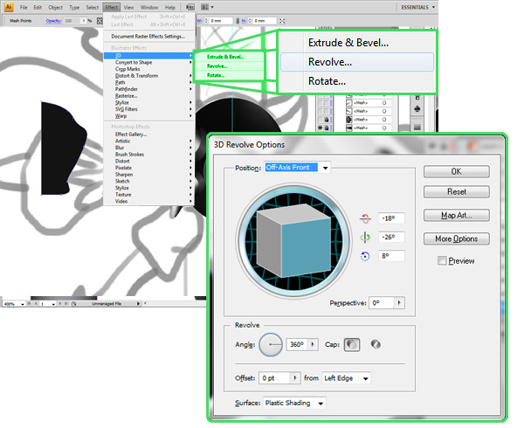Choose Distort & Transform in Effect menu

136,75
